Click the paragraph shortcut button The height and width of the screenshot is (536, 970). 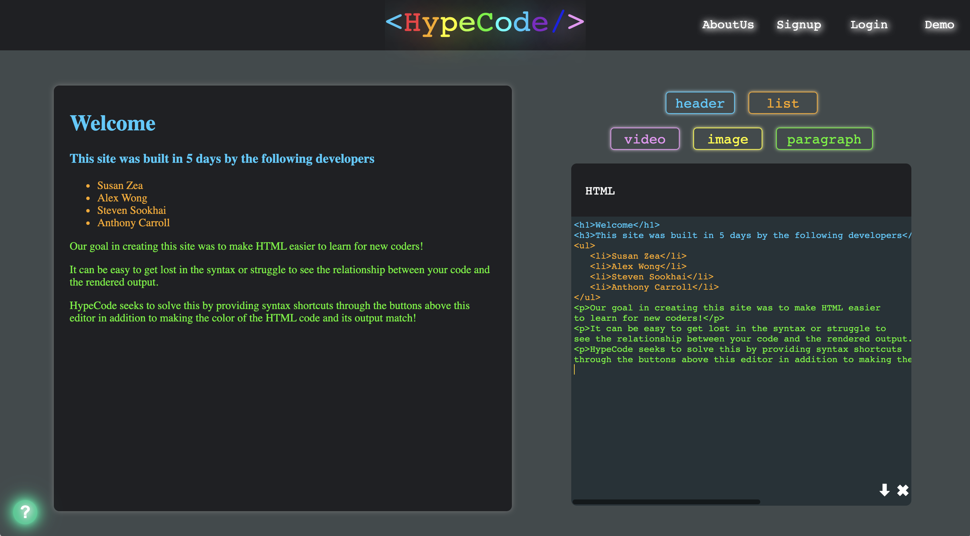click(x=824, y=139)
